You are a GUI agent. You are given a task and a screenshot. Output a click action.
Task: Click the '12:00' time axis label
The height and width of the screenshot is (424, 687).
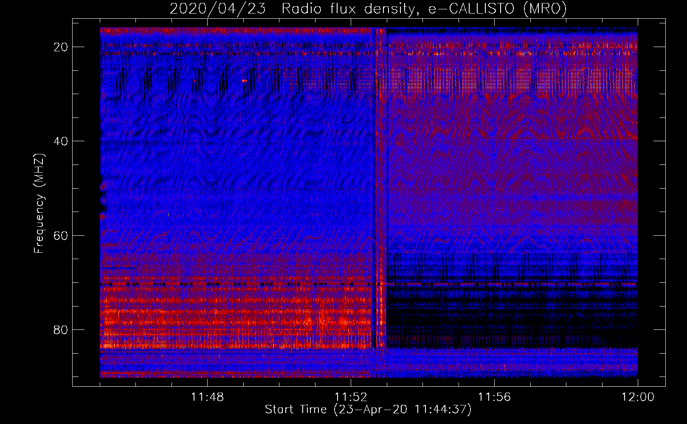click(638, 397)
